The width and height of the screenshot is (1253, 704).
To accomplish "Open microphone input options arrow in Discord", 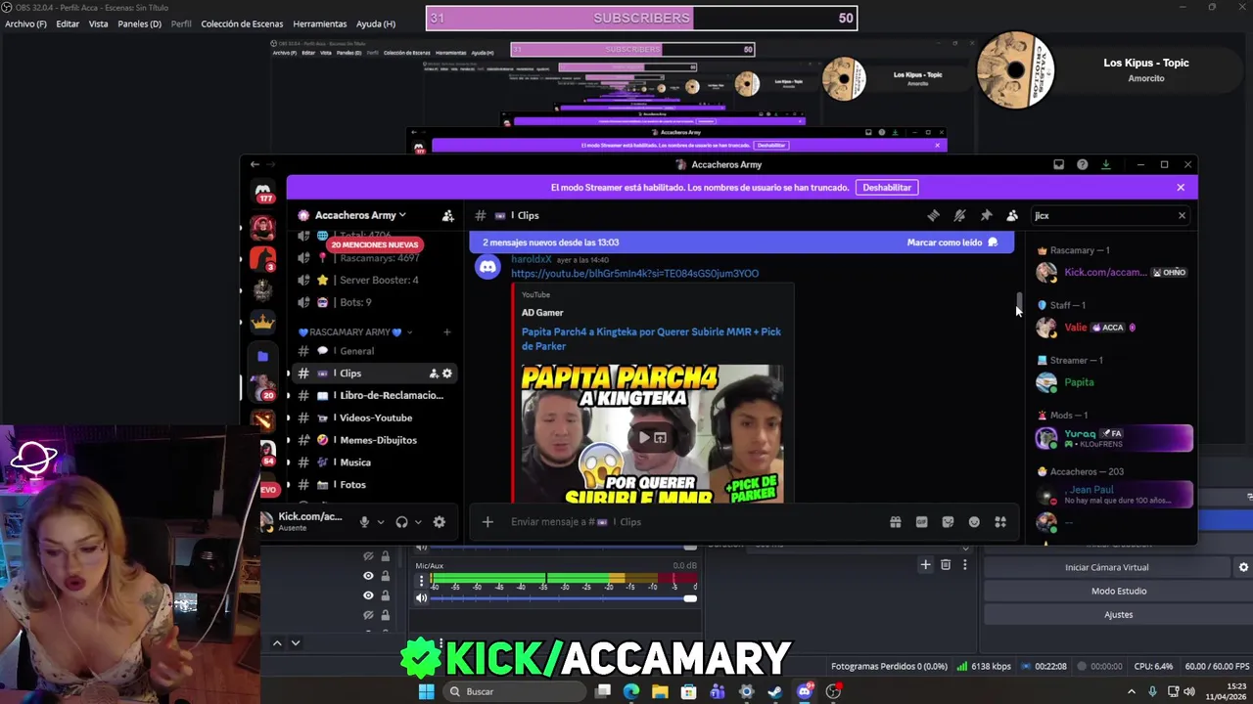I will 381,522.
